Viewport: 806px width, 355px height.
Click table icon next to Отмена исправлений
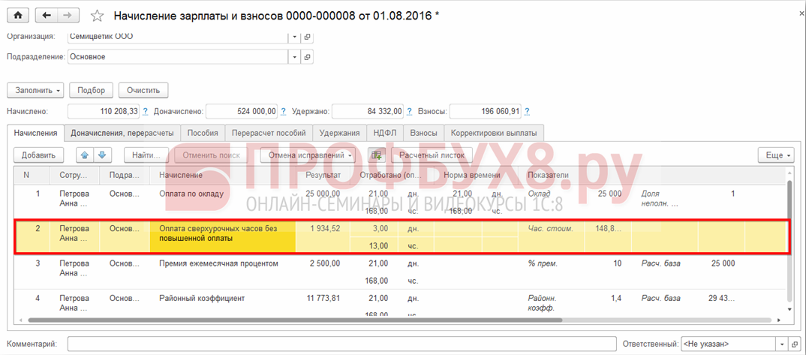point(376,155)
